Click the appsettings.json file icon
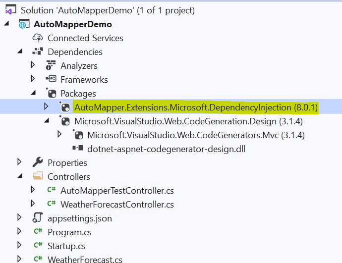This screenshot has width=342, height=263. click(x=38, y=217)
